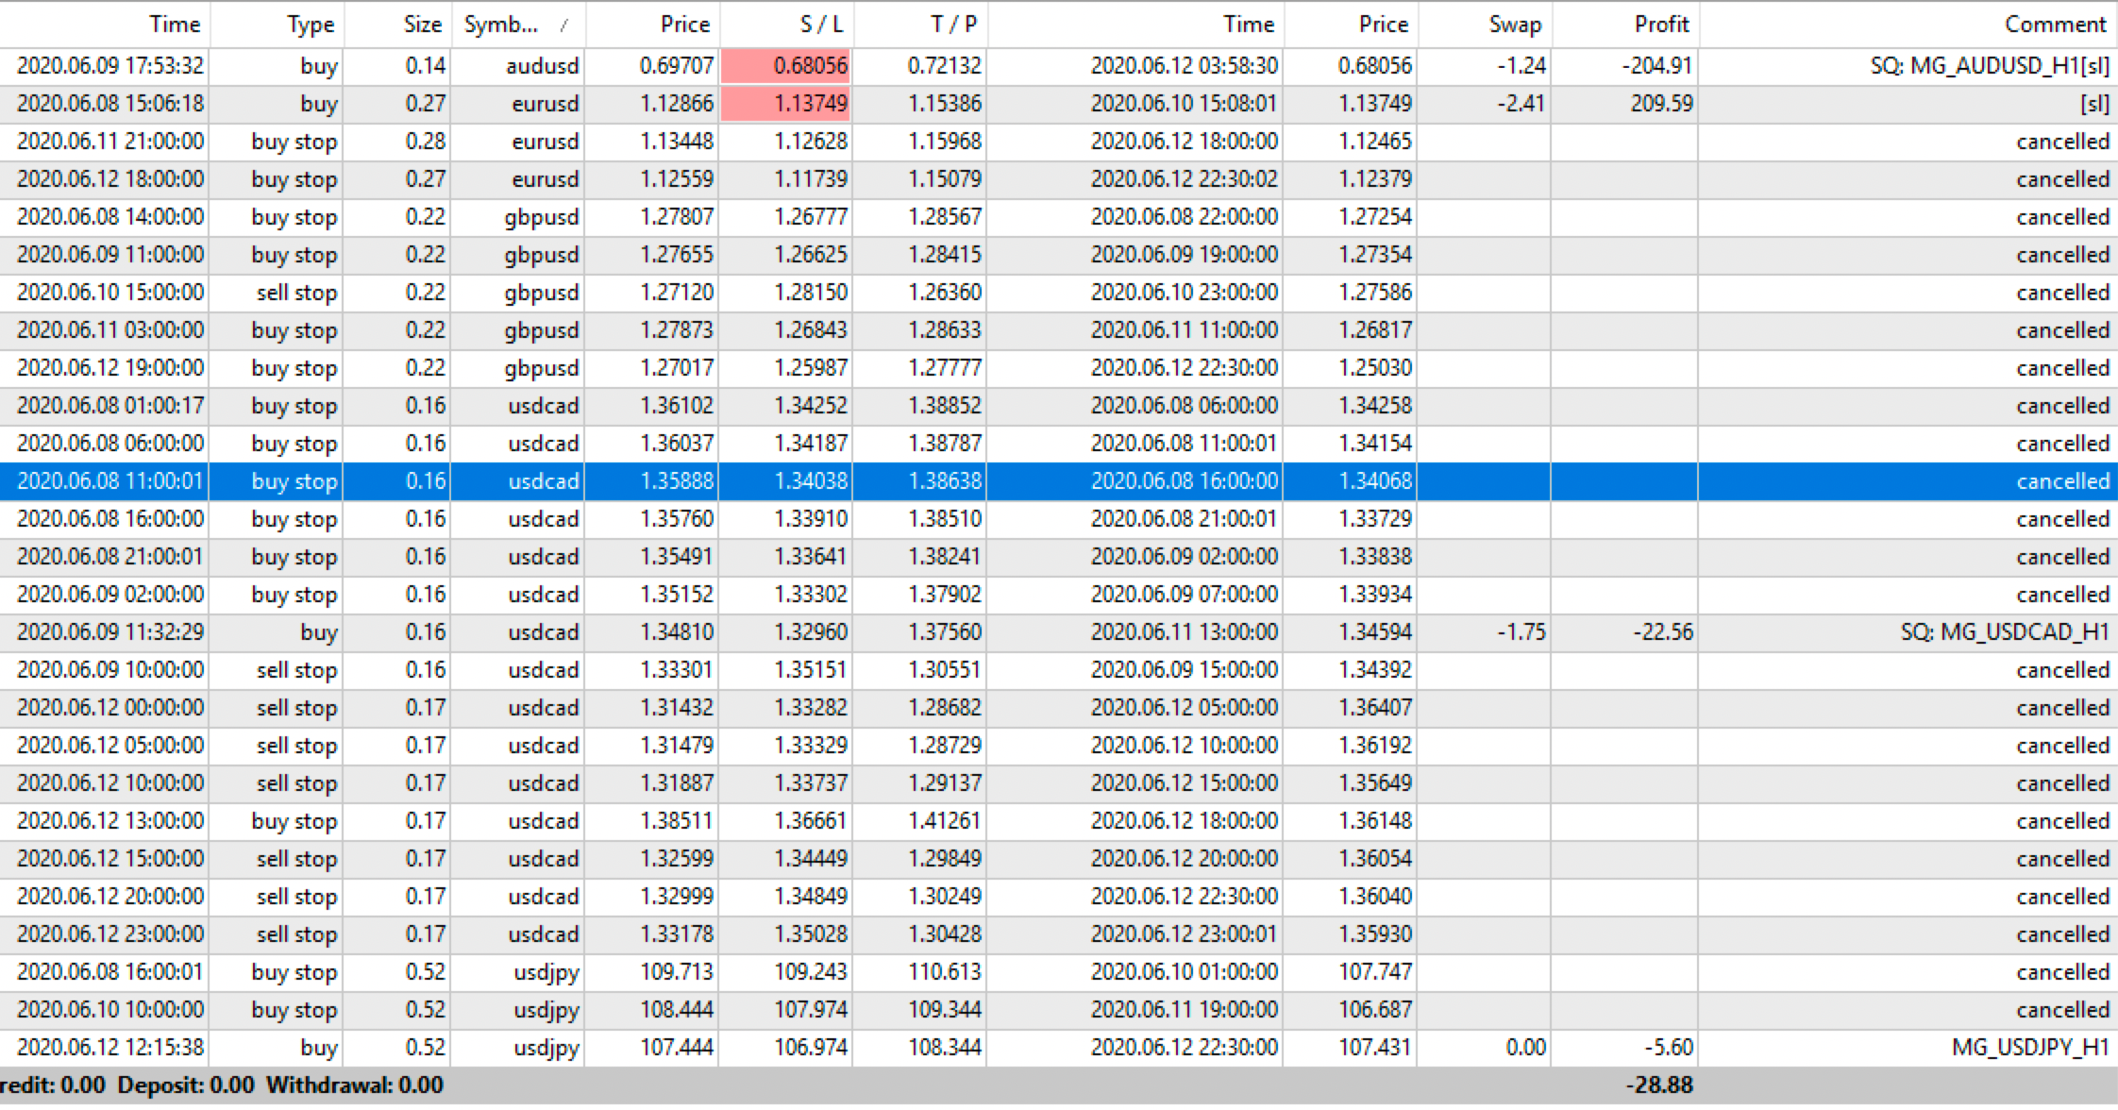This screenshot has width=2118, height=1110.
Task: Sort by the Swap column header
Action: (x=1515, y=25)
